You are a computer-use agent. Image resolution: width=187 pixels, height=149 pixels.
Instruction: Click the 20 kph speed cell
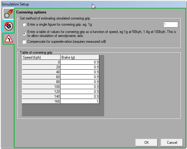tap(41, 67)
